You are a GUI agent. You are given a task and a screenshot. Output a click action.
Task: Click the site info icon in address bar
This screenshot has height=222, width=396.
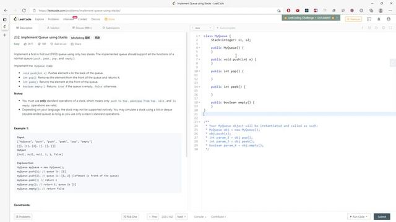pyautogui.click(x=35, y=10)
